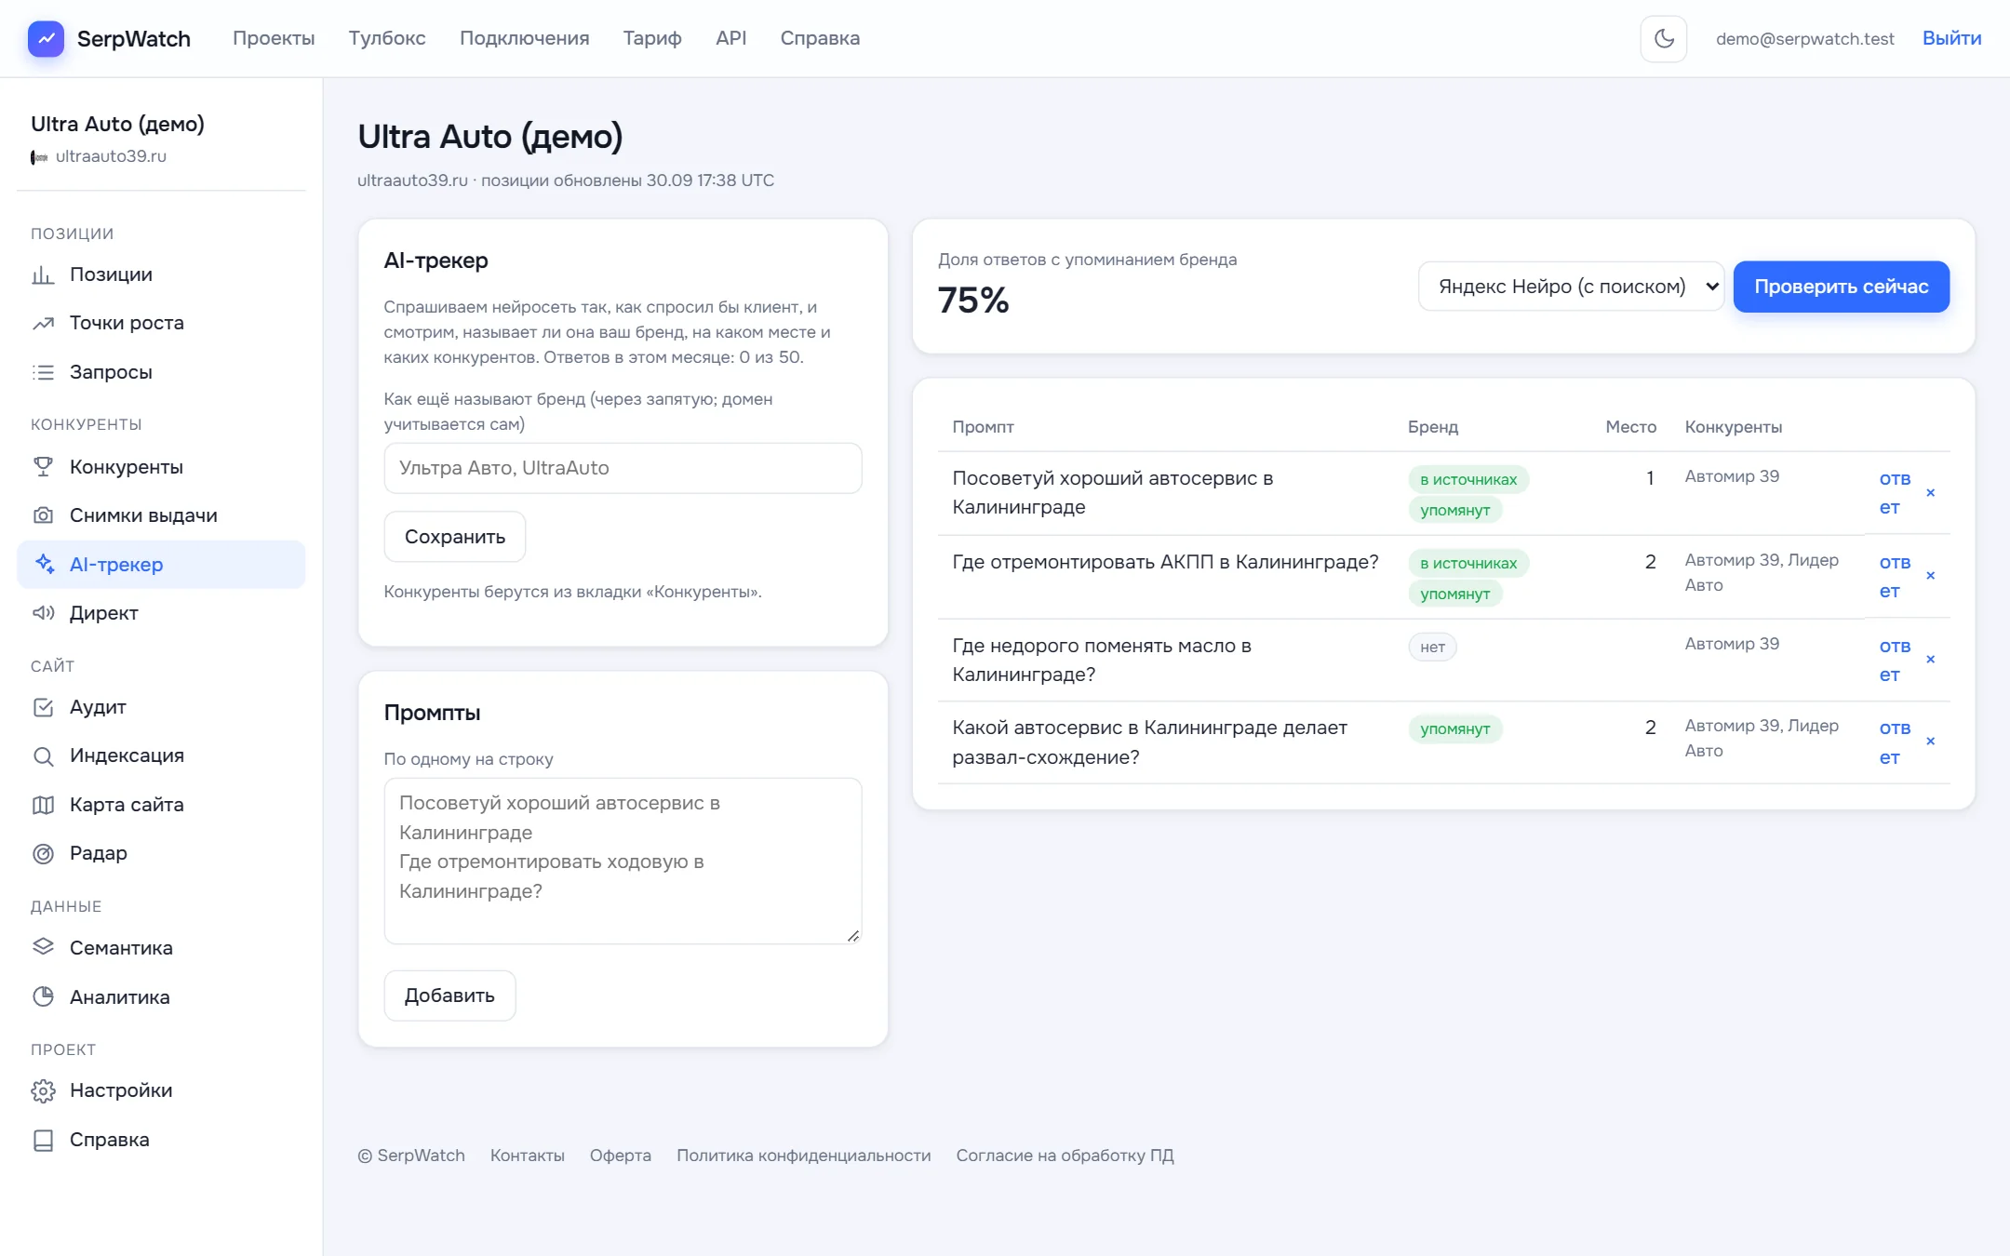Click Выйти logout link

[1951, 38]
